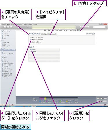This screenshot has height=130, width=108.
Task: Open the お気に入り playlist
Action: [5, 77]
